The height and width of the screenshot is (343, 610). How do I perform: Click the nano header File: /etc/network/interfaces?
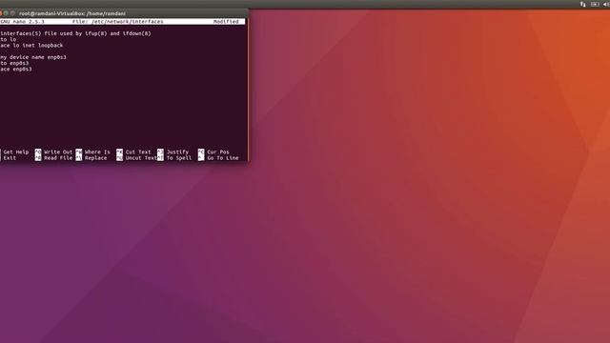point(118,21)
